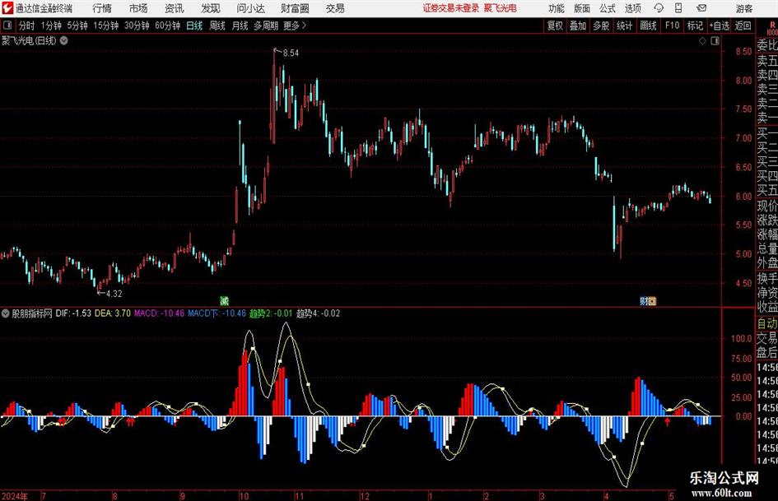Open the 多周期 multi-period view
Image resolution: width=778 pixels, height=501 pixels.
pos(266,26)
